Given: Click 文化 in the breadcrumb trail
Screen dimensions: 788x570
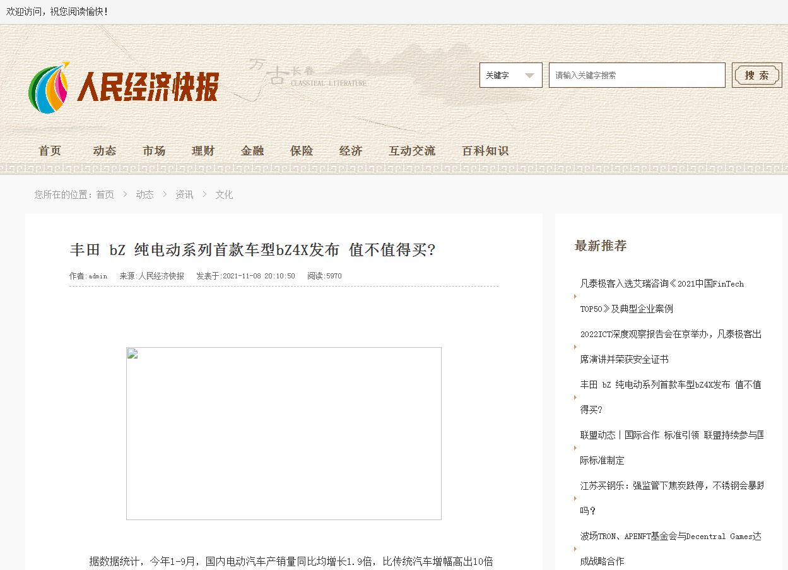Looking at the screenshot, I should point(224,194).
